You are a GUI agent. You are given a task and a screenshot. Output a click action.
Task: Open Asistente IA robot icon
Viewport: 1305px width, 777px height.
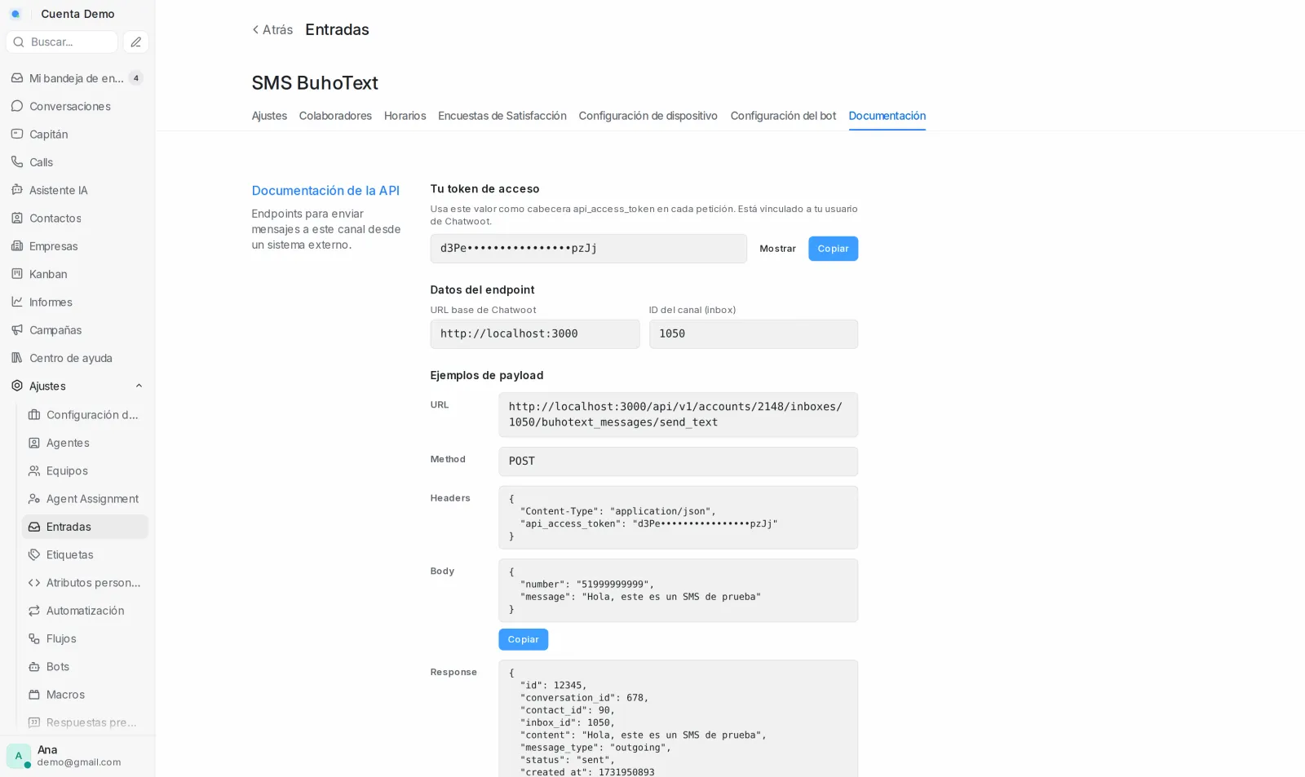pyautogui.click(x=17, y=190)
